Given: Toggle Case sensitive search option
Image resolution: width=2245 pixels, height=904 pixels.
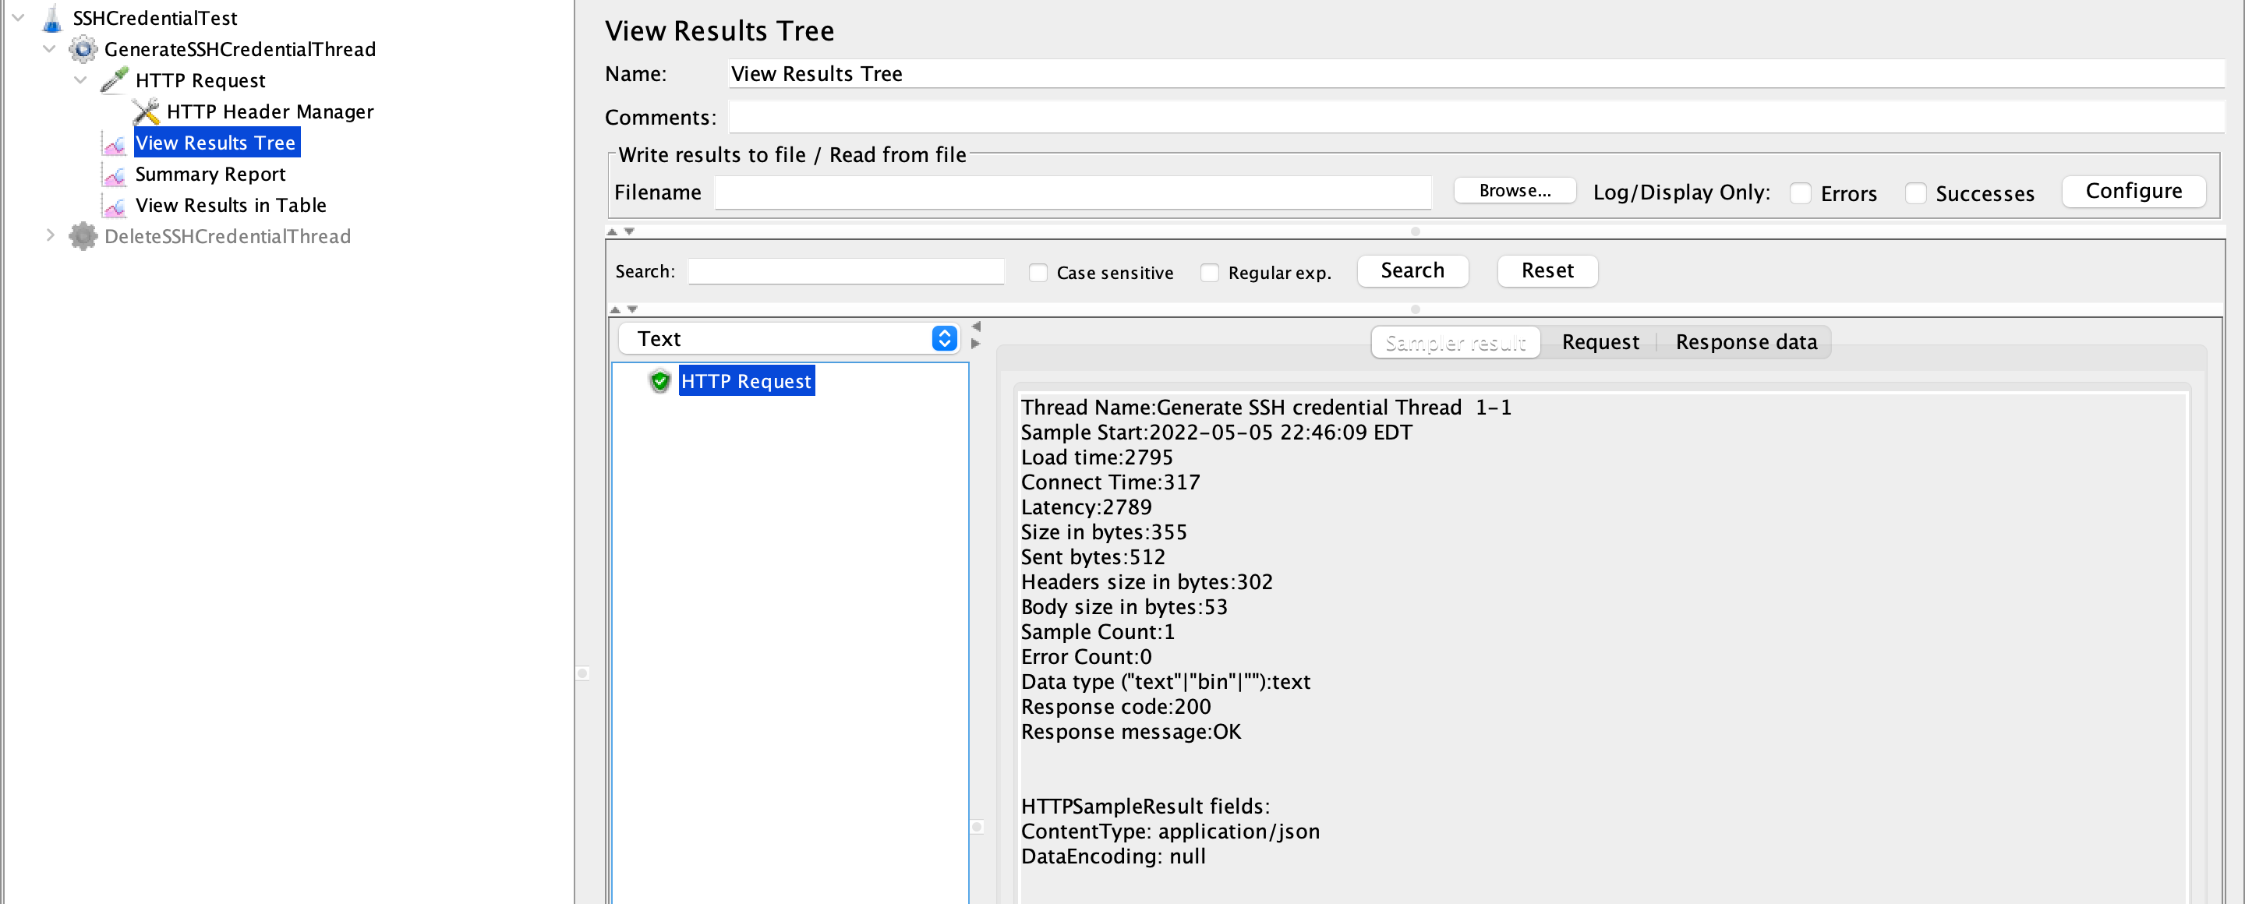Looking at the screenshot, I should tap(1037, 273).
